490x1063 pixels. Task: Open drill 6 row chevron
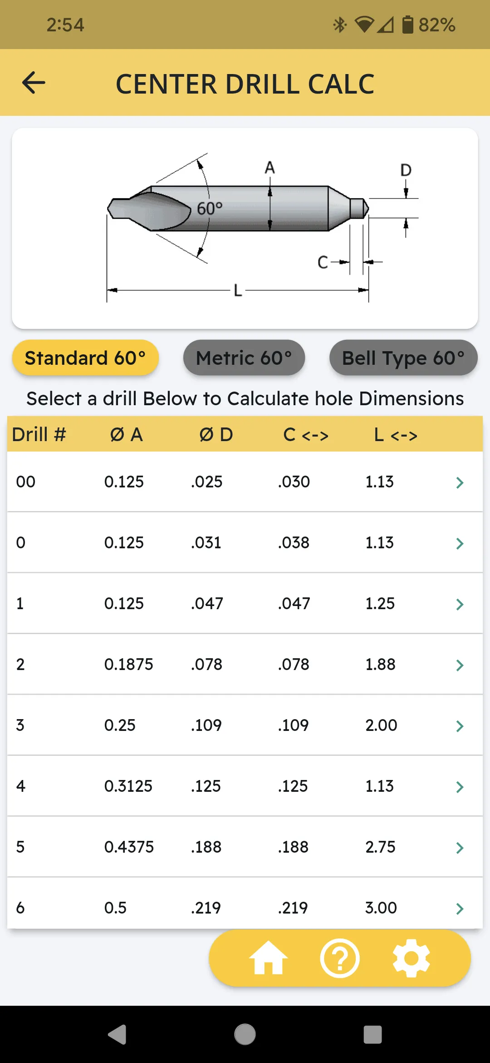(460, 909)
